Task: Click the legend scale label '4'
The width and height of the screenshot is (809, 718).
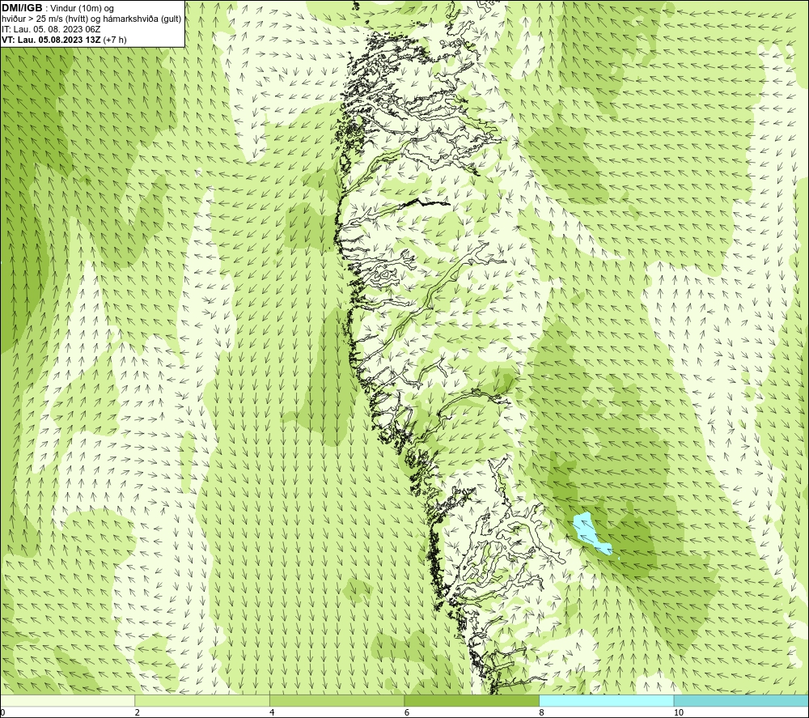Action: [x=272, y=713]
